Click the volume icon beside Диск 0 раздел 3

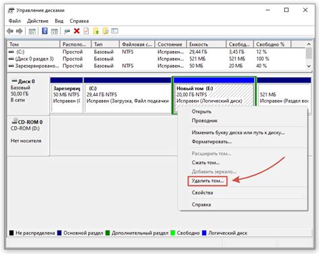coord(11,58)
